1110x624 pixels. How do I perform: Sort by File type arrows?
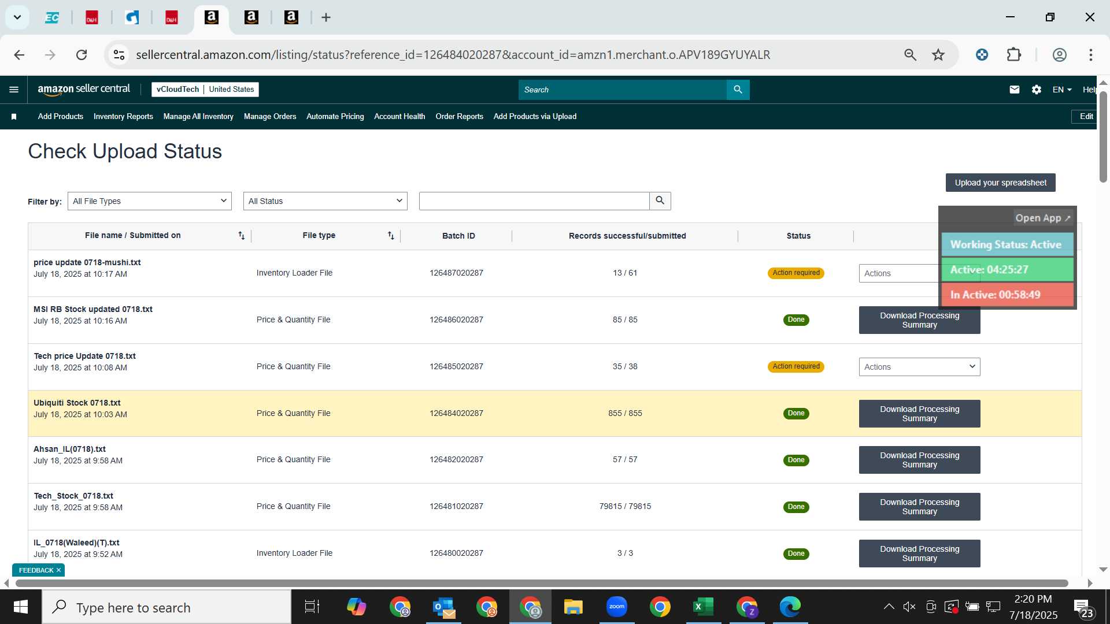tap(391, 236)
